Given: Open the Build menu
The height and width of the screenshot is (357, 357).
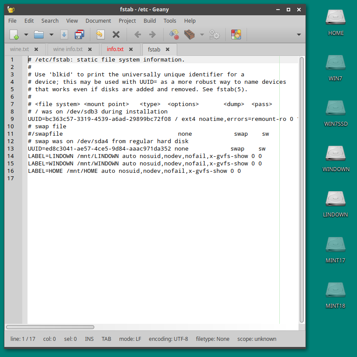Looking at the screenshot, I should coord(150,21).
